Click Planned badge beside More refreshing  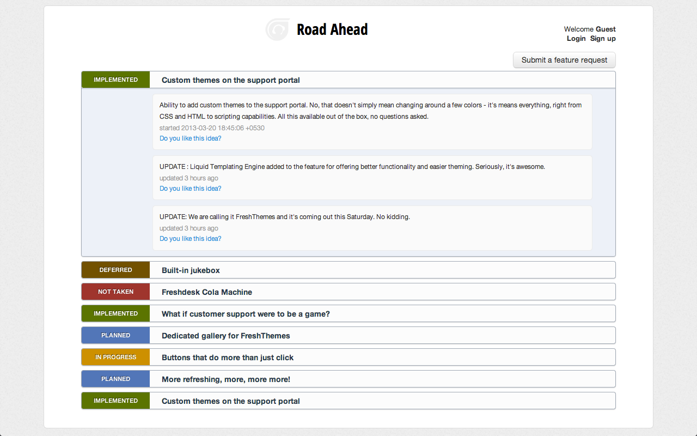pyautogui.click(x=115, y=379)
